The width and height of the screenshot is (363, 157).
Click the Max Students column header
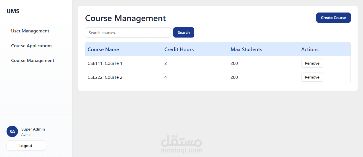pos(246,49)
